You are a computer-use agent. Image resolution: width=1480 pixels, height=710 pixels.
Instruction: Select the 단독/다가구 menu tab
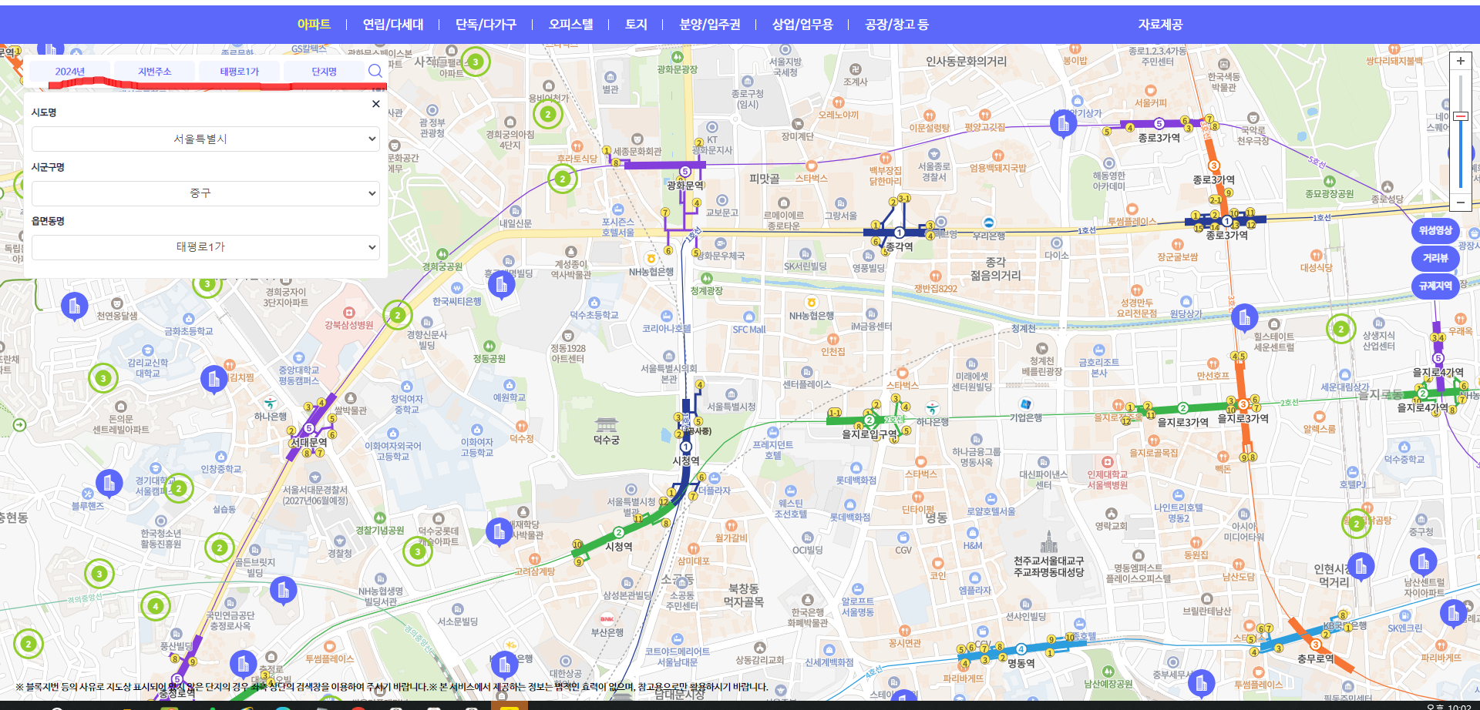(486, 25)
